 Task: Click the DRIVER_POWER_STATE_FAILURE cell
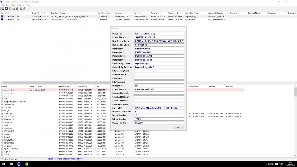point(64,20)
